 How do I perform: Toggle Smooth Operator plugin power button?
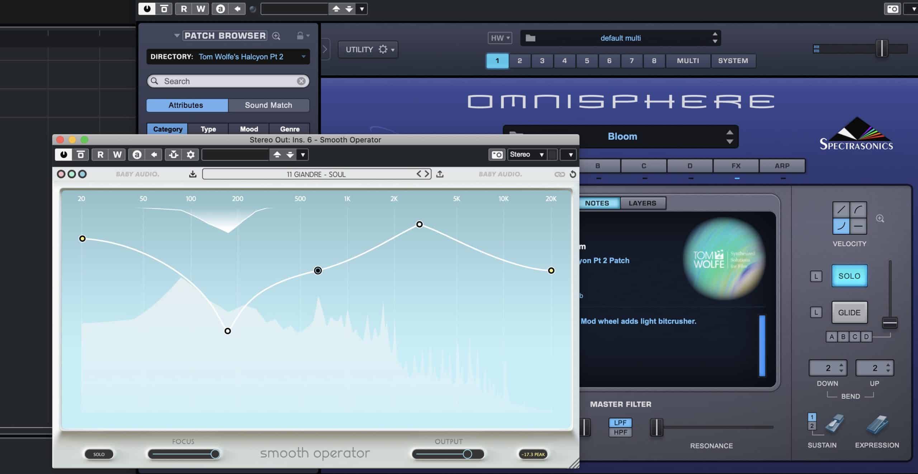(63, 154)
